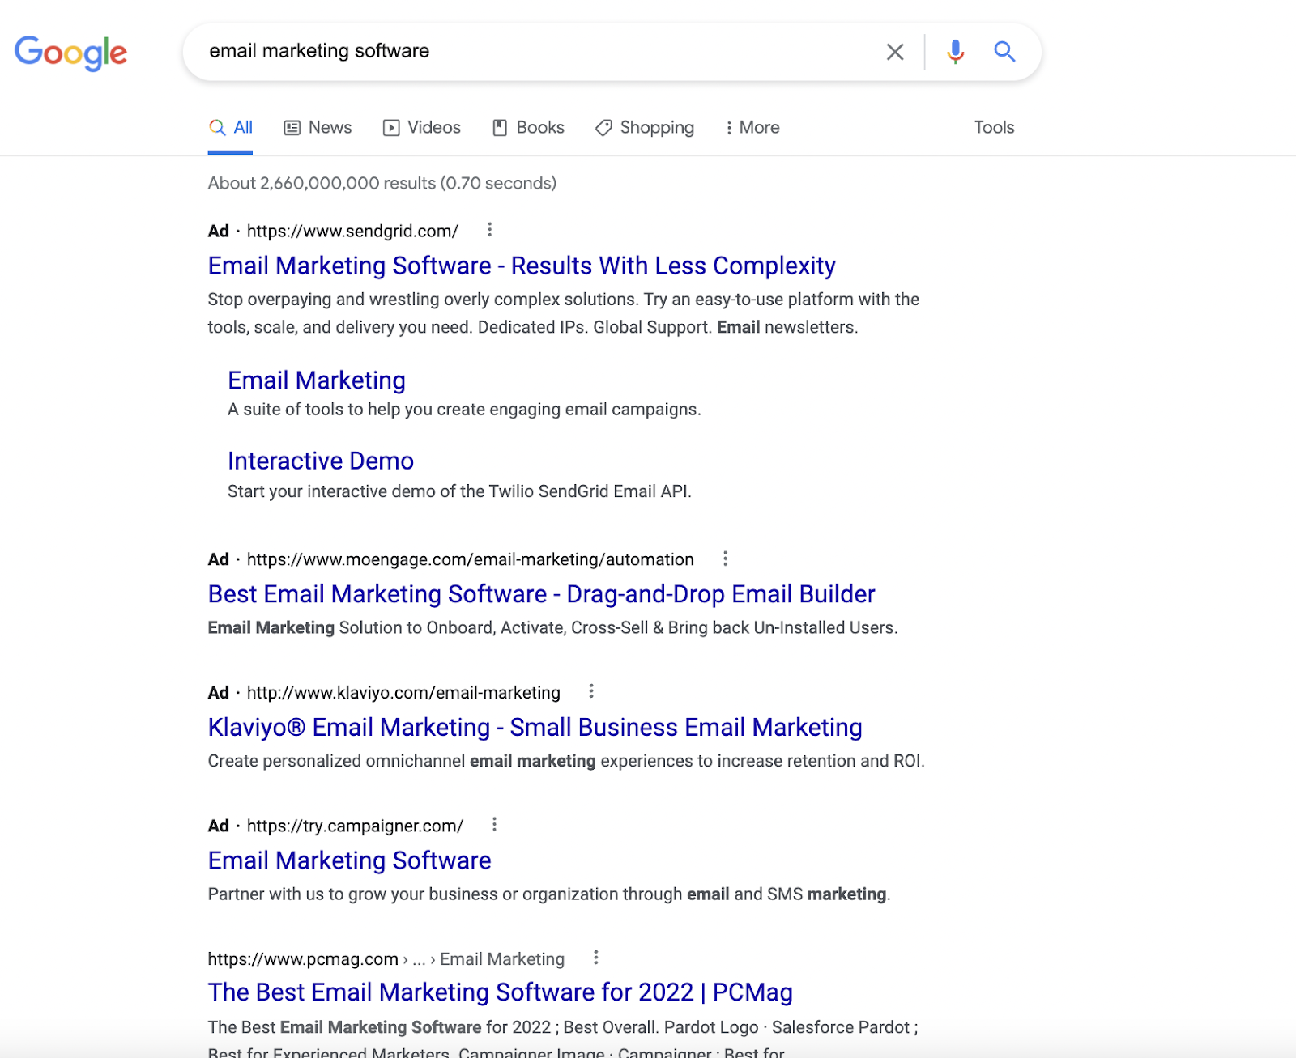The width and height of the screenshot is (1296, 1058).
Task: Click 'Partner with us to grow' Campaigner description
Action: click(x=549, y=894)
